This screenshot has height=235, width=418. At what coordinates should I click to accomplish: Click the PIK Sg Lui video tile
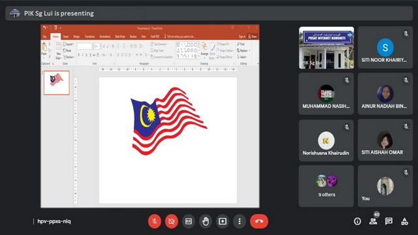point(327,48)
